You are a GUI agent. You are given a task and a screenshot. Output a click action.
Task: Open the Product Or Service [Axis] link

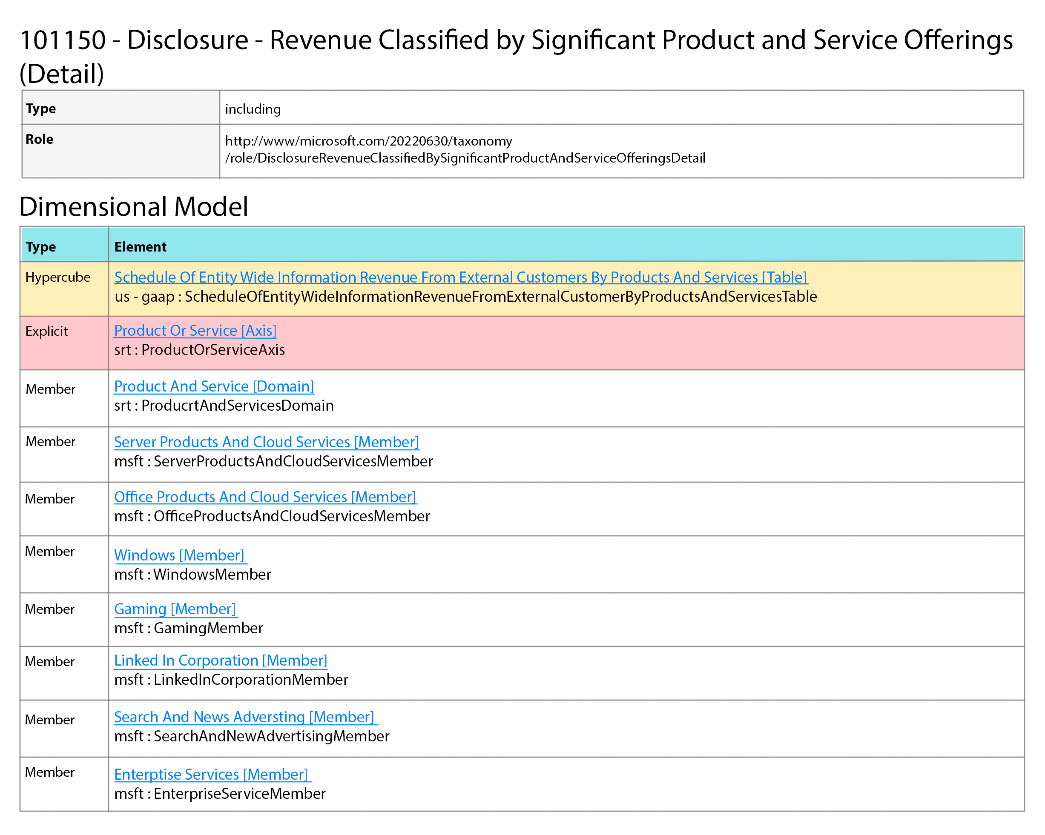point(195,330)
